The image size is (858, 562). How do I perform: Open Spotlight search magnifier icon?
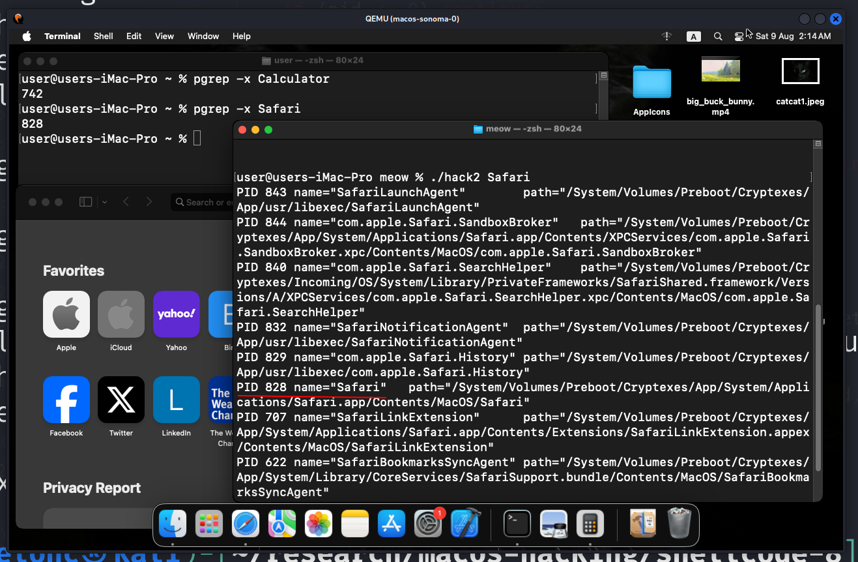coord(718,37)
